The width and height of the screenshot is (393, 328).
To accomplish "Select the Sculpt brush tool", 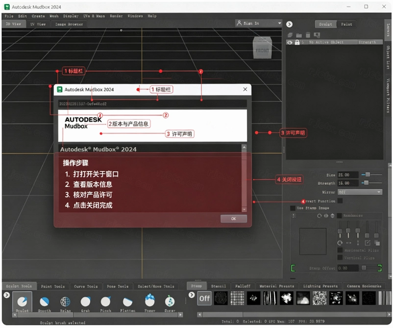I will (23, 302).
